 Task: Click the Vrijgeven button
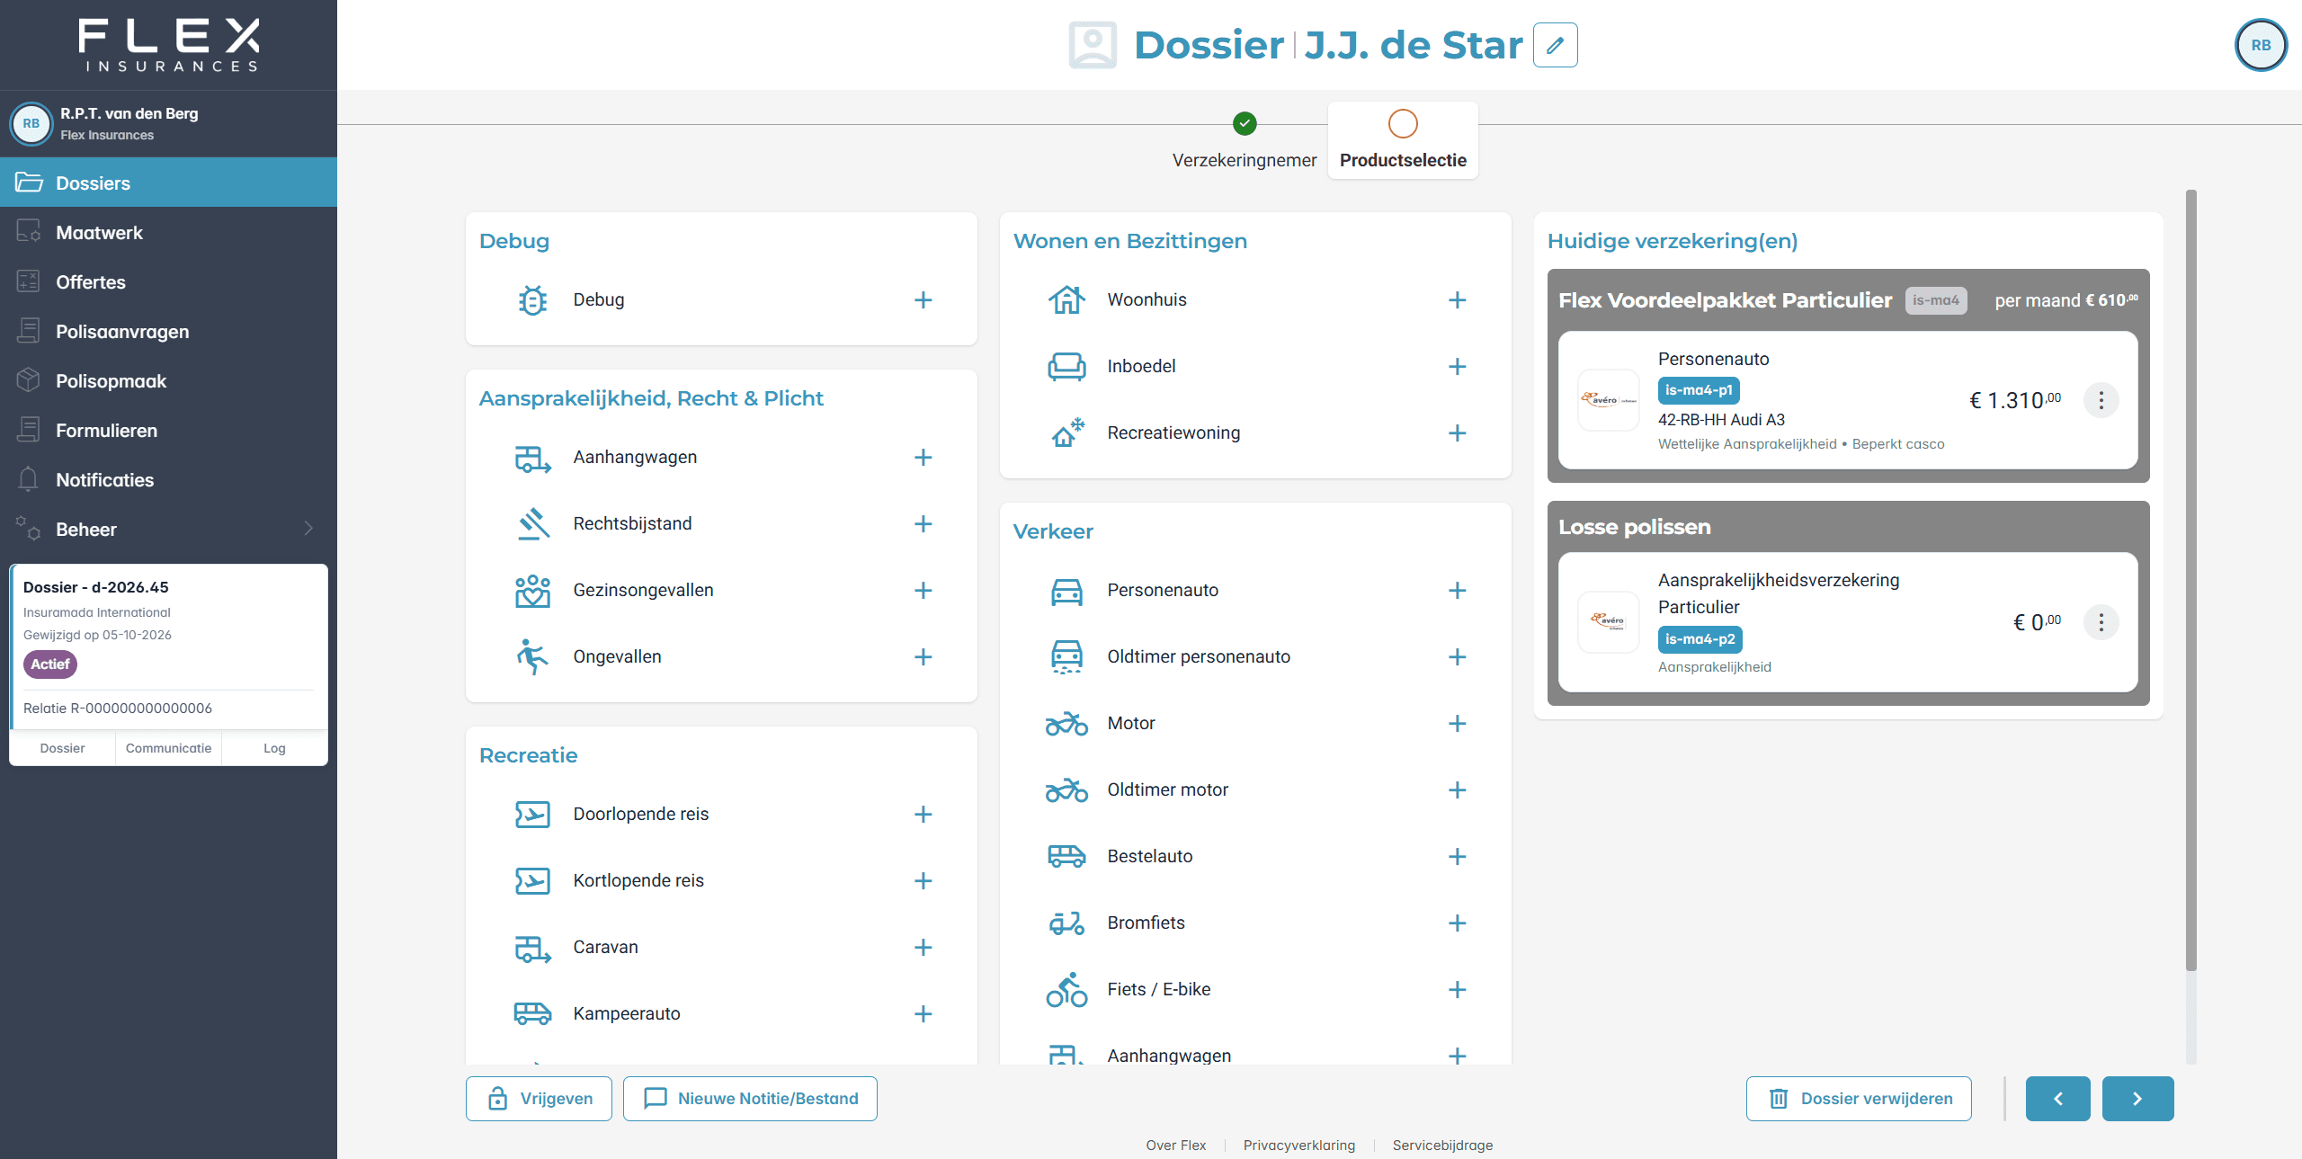[x=539, y=1099]
